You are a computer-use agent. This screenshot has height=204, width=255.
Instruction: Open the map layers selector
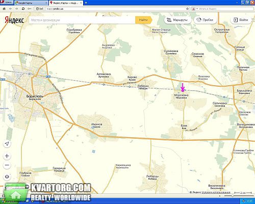click(7, 176)
